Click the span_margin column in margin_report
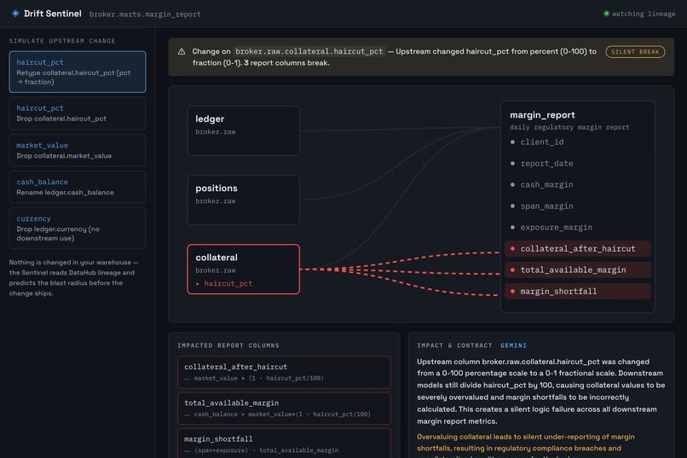The image size is (687, 458). [546, 206]
